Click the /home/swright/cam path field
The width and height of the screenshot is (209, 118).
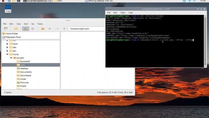(x=87, y=29)
